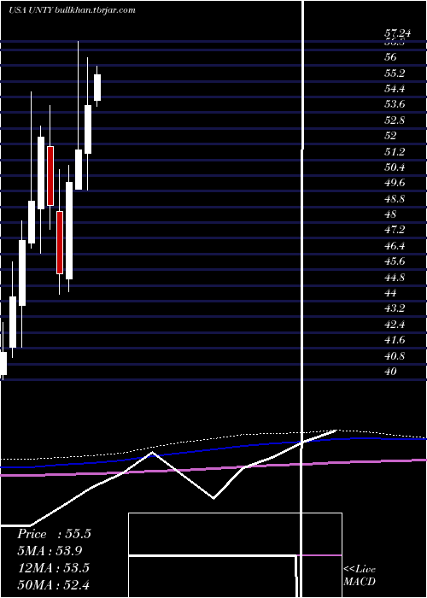Click the 44.8 price axis label

coord(395,278)
